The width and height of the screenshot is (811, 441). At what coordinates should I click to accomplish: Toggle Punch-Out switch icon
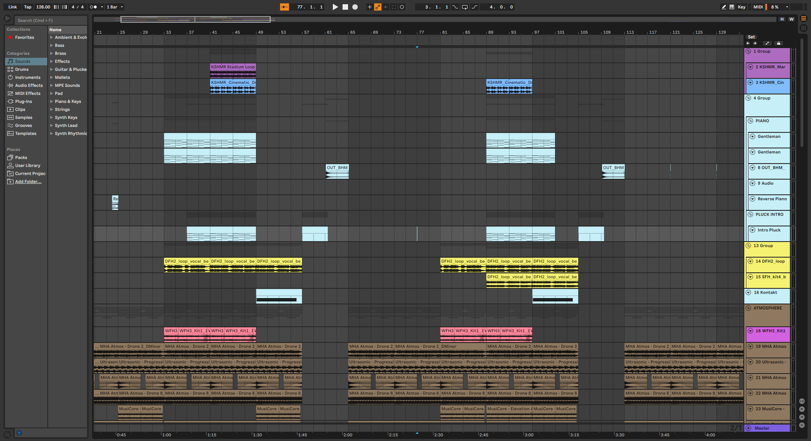pos(475,7)
